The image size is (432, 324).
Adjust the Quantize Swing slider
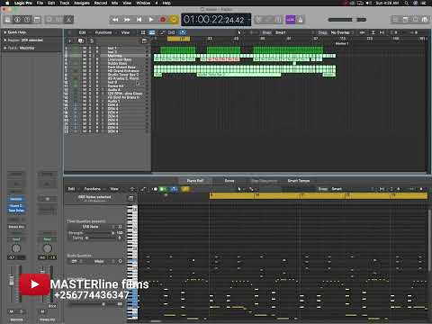[x=99, y=238]
